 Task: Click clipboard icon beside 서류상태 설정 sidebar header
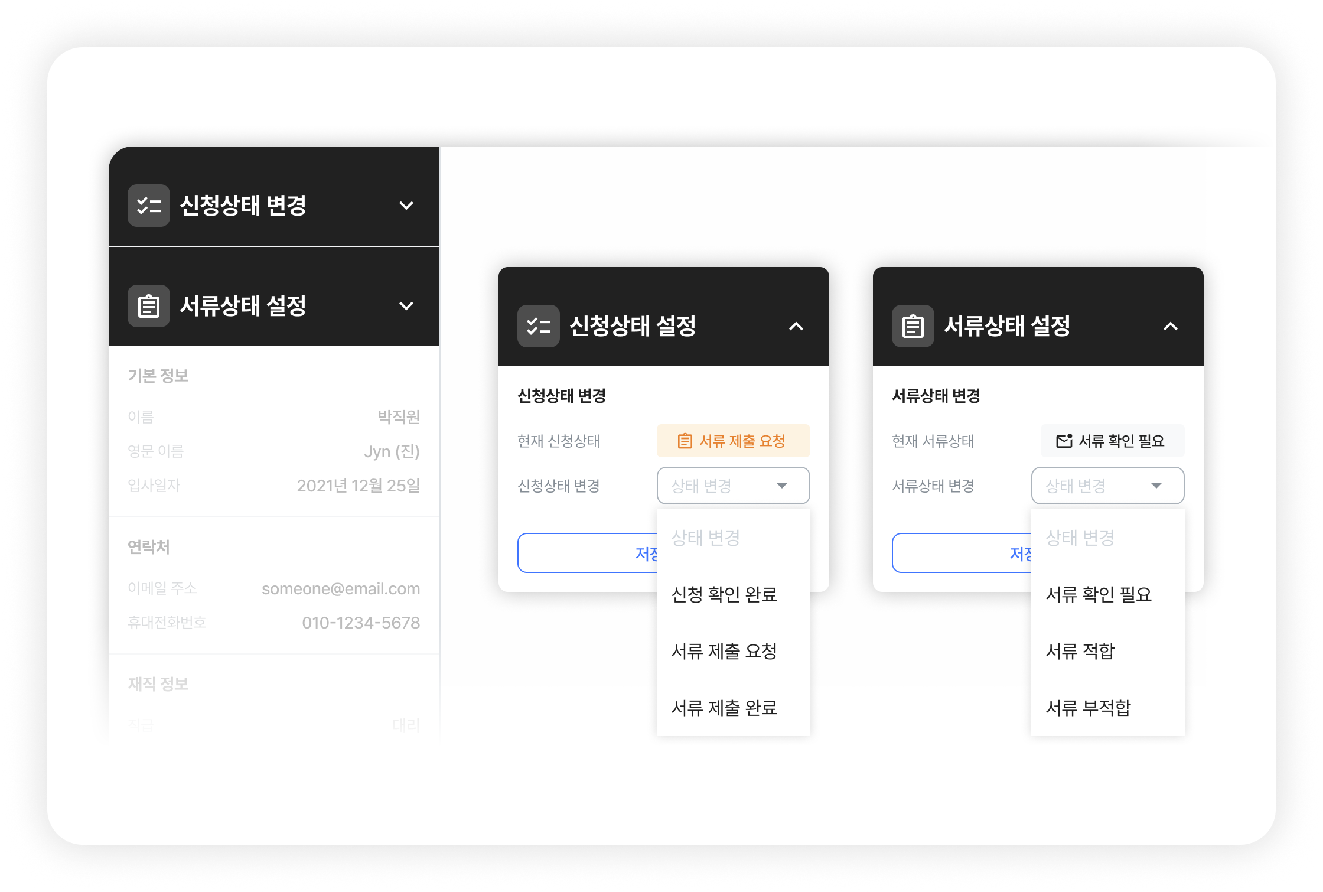coord(149,306)
